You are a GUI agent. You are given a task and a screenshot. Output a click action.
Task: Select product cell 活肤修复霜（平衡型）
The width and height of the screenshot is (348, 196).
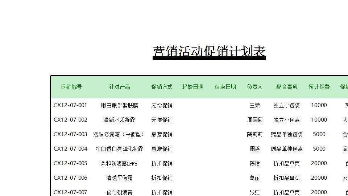pyautogui.click(x=119, y=134)
